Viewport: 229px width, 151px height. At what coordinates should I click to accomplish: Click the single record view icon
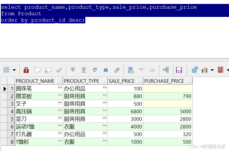click(x=131, y=70)
